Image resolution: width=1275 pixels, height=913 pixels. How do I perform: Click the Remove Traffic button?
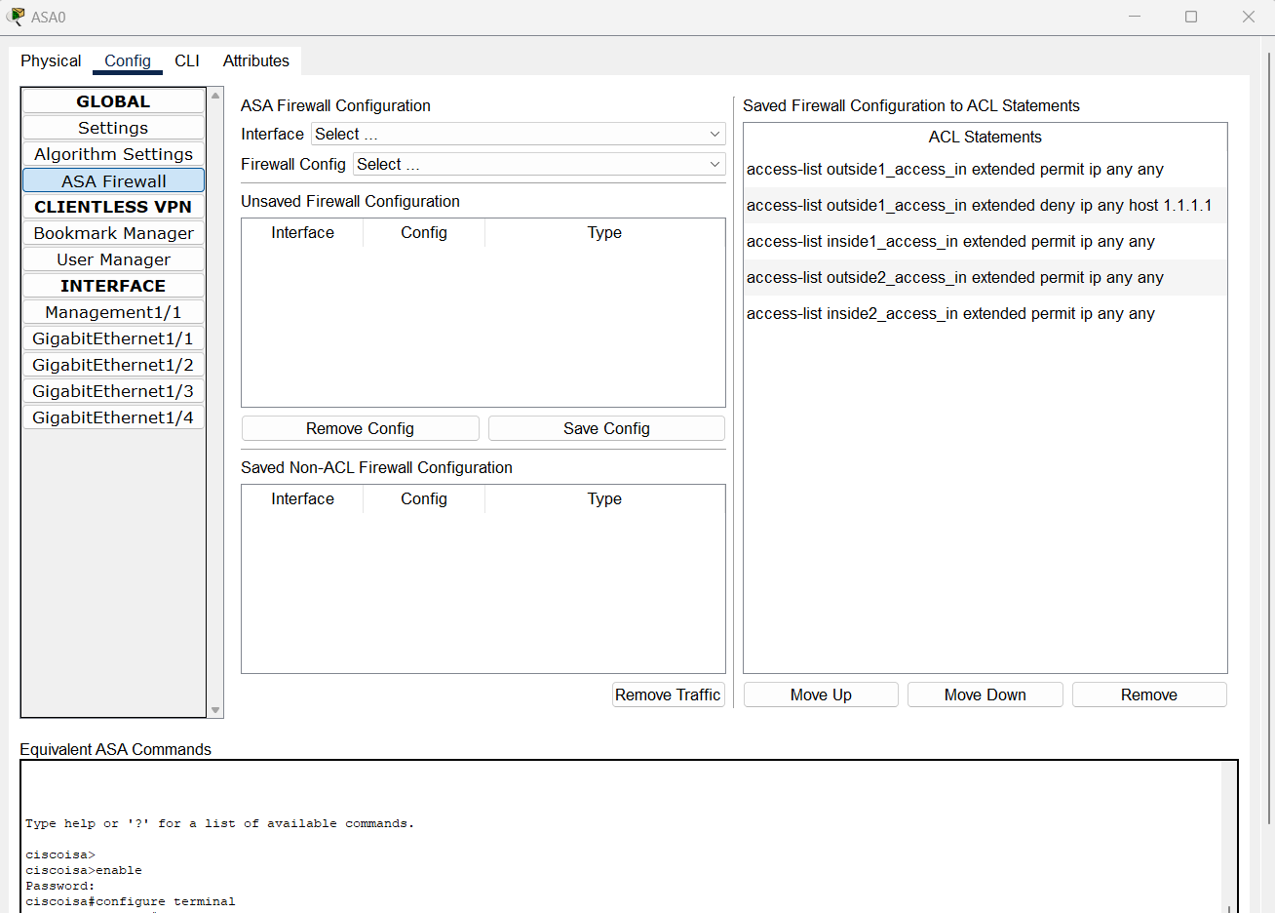tap(668, 694)
